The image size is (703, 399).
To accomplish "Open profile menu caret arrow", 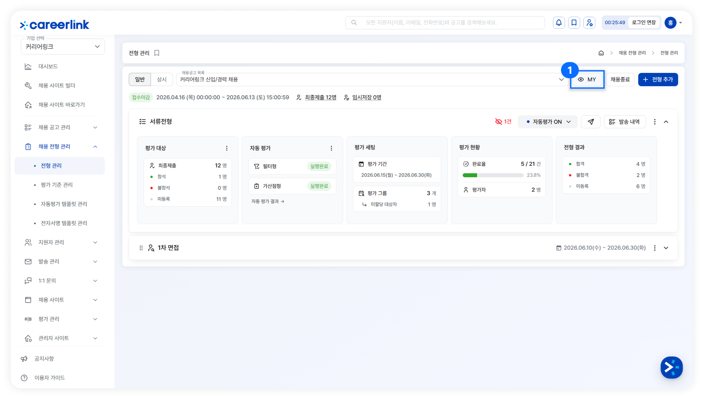I will [681, 23].
